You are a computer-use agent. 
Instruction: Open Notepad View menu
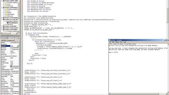click(x=121, y=42)
